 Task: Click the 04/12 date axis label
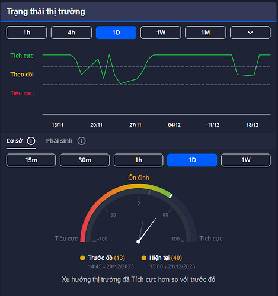(174, 125)
